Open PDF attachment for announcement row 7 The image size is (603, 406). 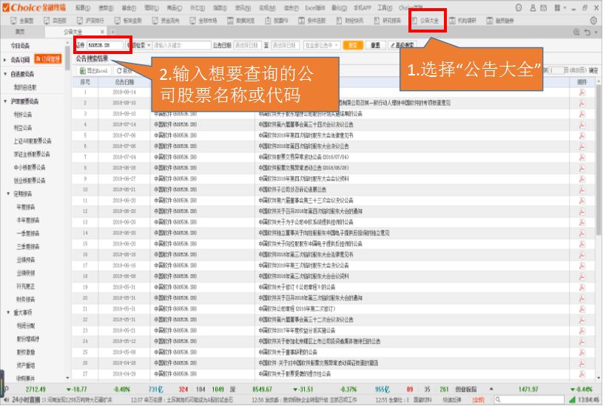582,158
